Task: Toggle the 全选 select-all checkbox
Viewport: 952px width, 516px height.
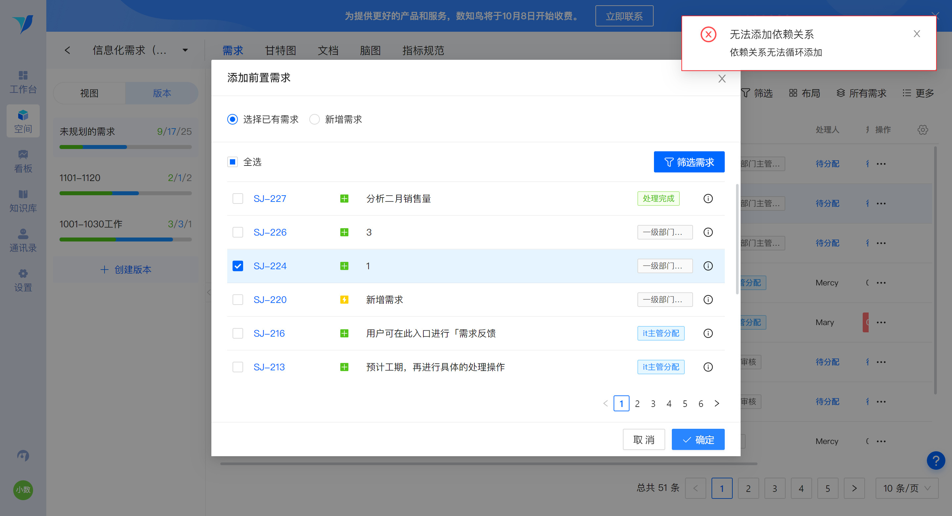Action: [233, 162]
